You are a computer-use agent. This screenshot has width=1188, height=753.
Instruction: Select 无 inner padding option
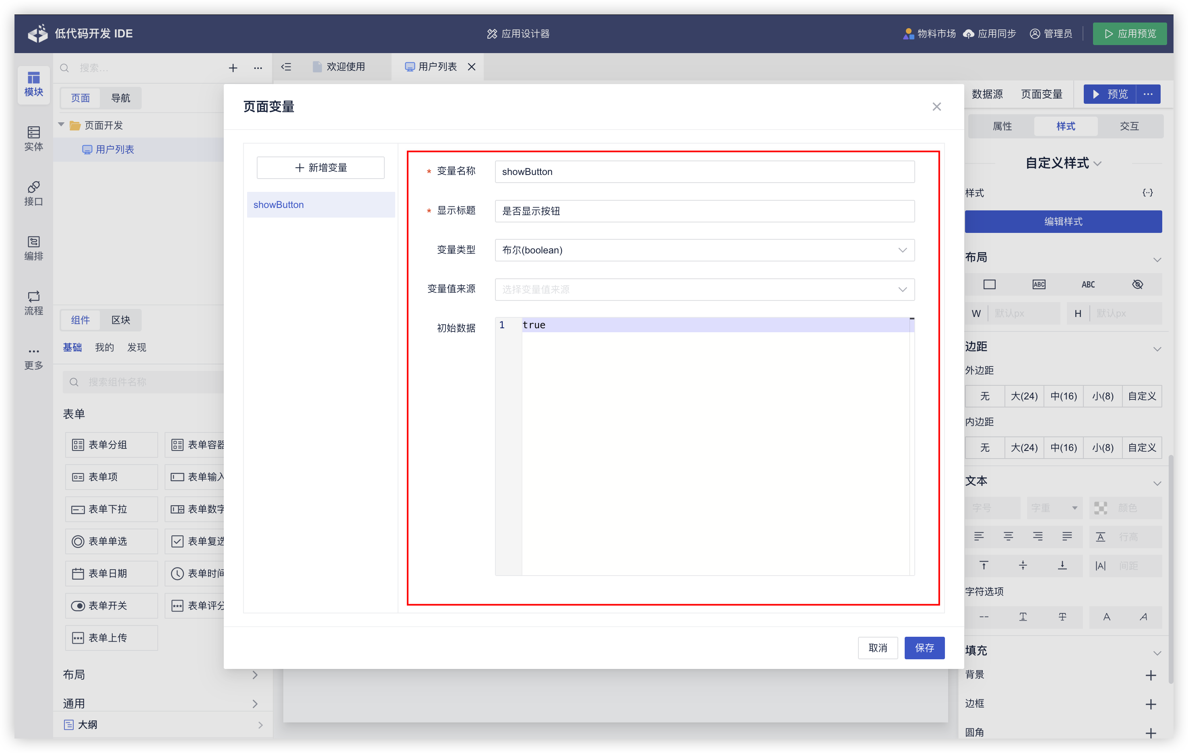pos(985,447)
